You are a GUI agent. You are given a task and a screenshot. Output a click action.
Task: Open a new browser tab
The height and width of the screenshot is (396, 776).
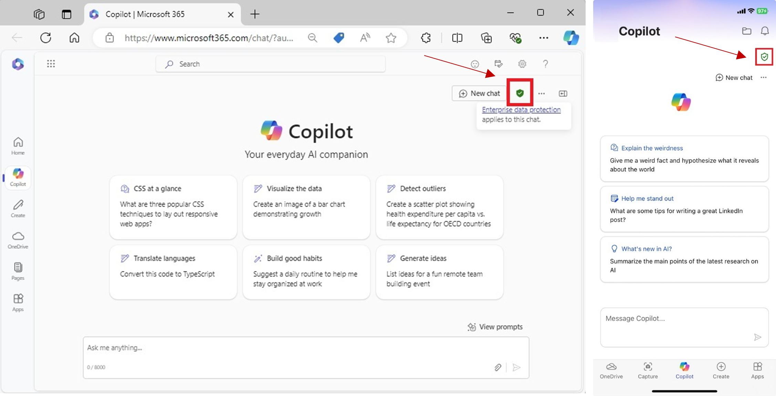click(255, 14)
